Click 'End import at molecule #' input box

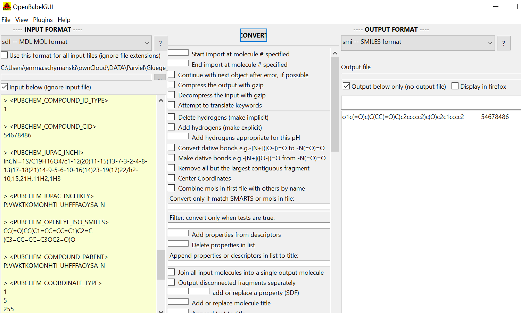[x=178, y=63]
